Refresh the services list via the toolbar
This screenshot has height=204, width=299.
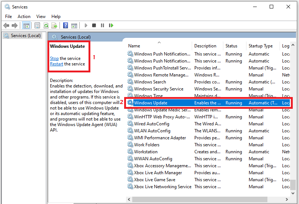coord(46,25)
